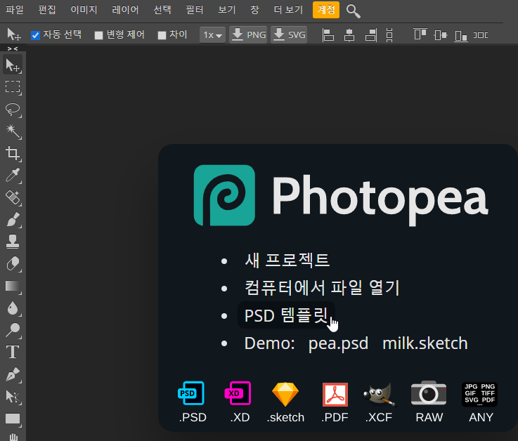Collapse the toolbox with the >< toggle
Screen dimensions: 518x441
coord(13,49)
